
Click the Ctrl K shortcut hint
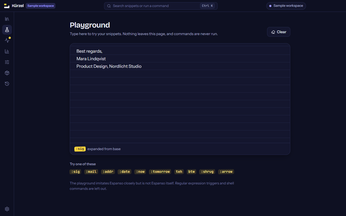[x=207, y=6]
